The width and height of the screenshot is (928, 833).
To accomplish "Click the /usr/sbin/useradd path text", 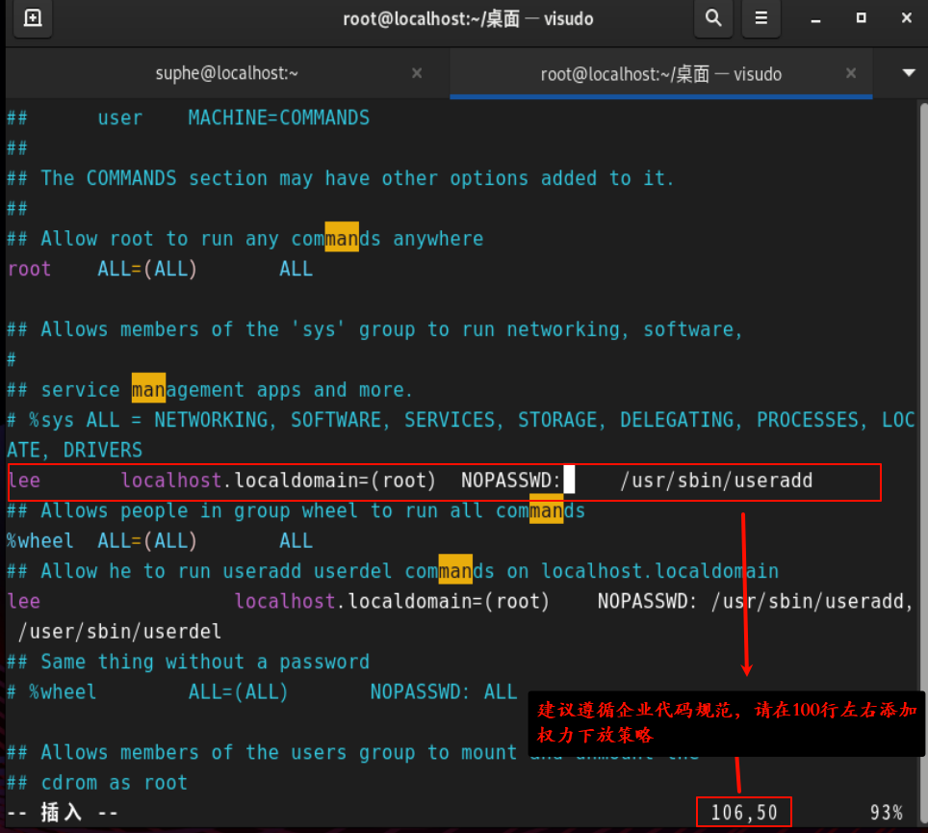I will pyautogui.click(x=717, y=480).
